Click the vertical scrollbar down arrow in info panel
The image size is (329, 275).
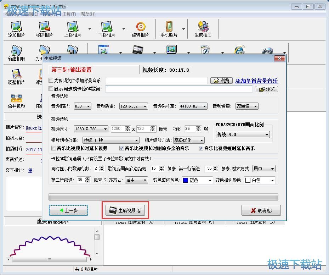click(x=97, y=253)
